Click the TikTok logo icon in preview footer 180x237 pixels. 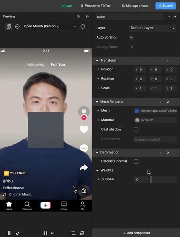pyautogui.click(x=18, y=233)
